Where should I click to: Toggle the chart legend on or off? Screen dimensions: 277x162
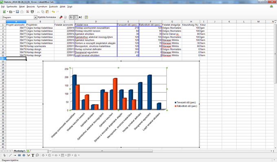[76, 17]
